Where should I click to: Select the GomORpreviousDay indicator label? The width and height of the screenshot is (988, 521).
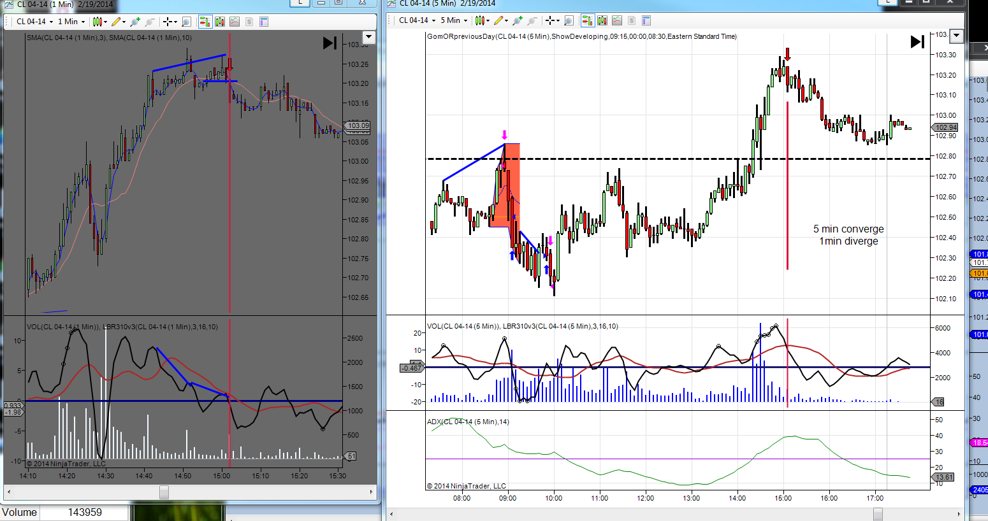pyautogui.click(x=581, y=36)
